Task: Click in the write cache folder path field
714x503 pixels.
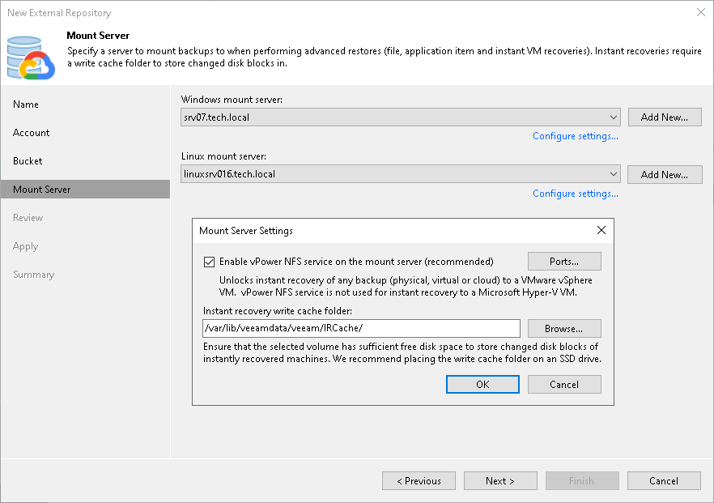Action: [361, 328]
